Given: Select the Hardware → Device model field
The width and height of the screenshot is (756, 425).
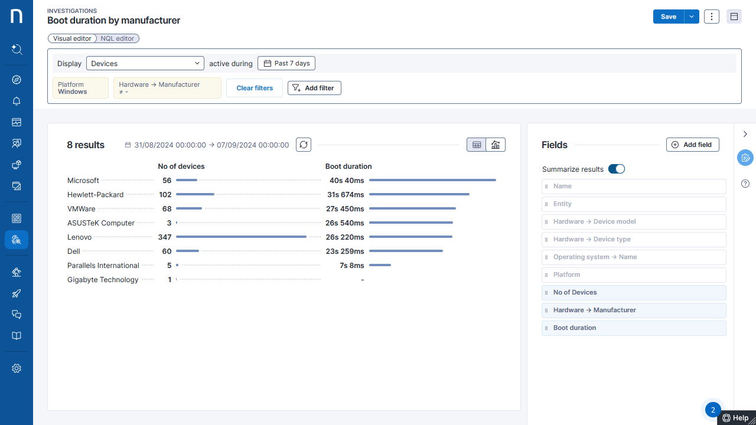Looking at the screenshot, I should point(633,222).
